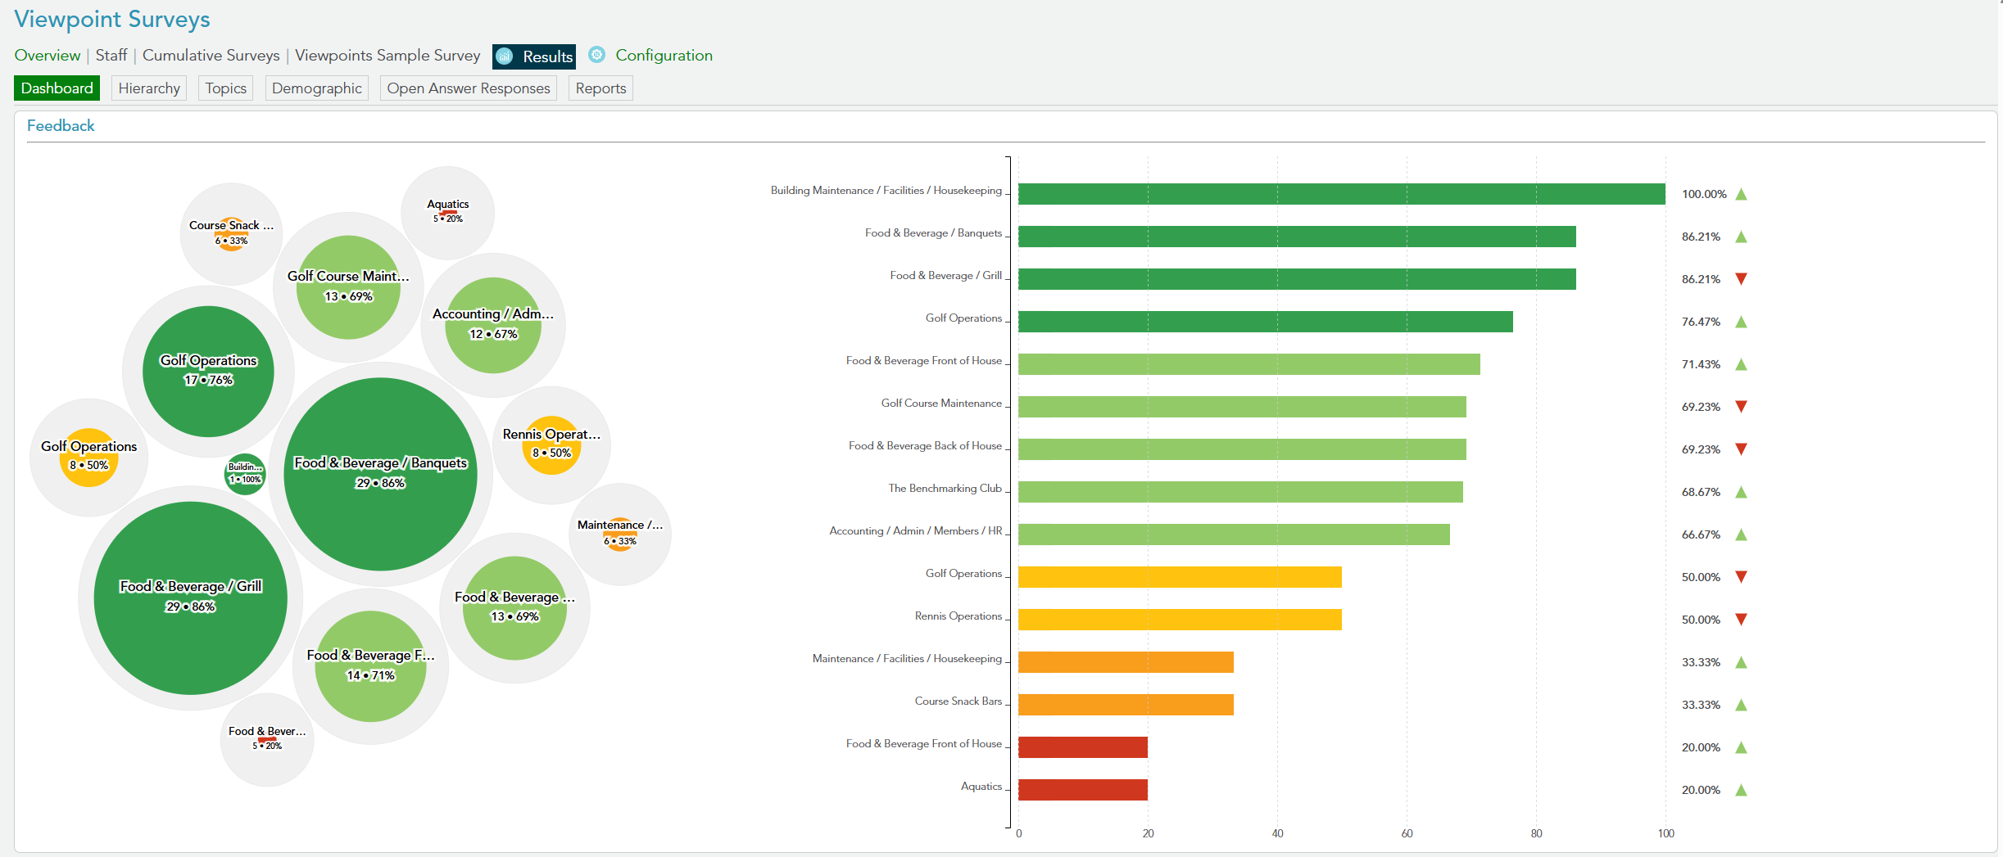Open the Hierarchy tab
The image size is (2003, 857).
coord(149,88)
